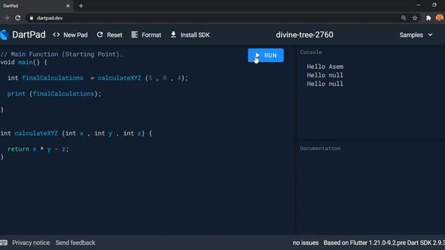Click Install SDK button
The height and width of the screenshot is (250, 445).
pos(190,35)
